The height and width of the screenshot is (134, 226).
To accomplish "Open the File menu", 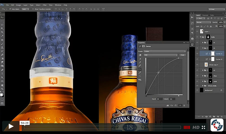I will pos(7,5).
